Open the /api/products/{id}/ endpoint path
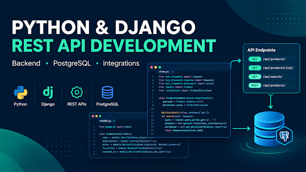This screenshot has height=172, width=306. [x=278, y=68]
